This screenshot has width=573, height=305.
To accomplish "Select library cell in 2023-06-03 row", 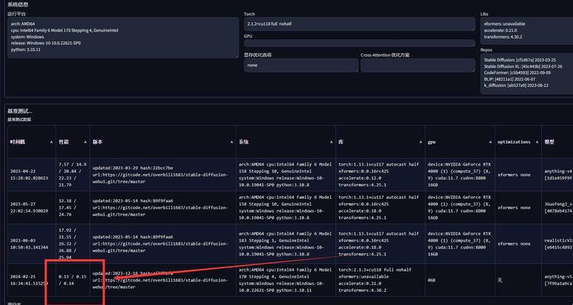I will pyautogui.click(x=380, y=243).
